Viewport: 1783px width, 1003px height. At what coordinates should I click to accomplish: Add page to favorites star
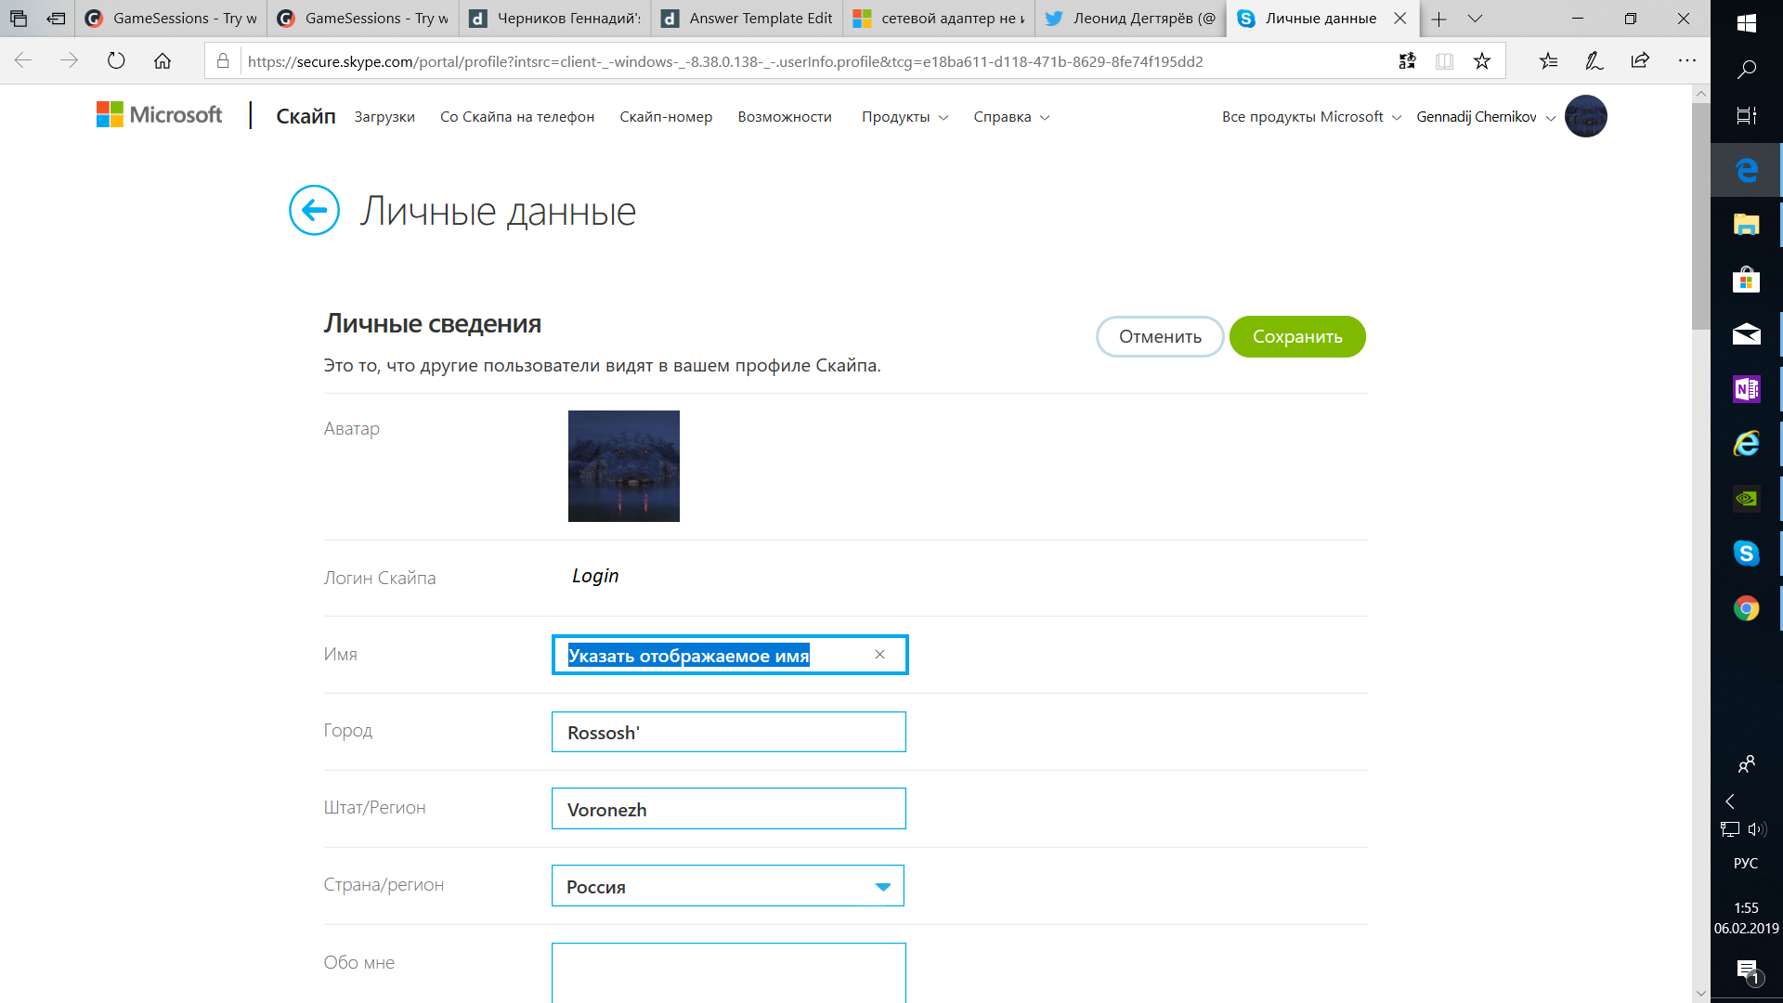click(1482, 61)
